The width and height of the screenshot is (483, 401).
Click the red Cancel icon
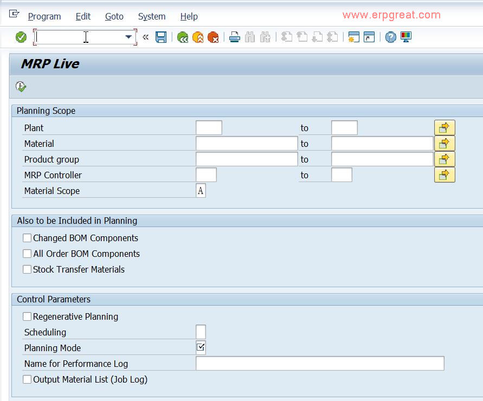click(x=213, y=37)
